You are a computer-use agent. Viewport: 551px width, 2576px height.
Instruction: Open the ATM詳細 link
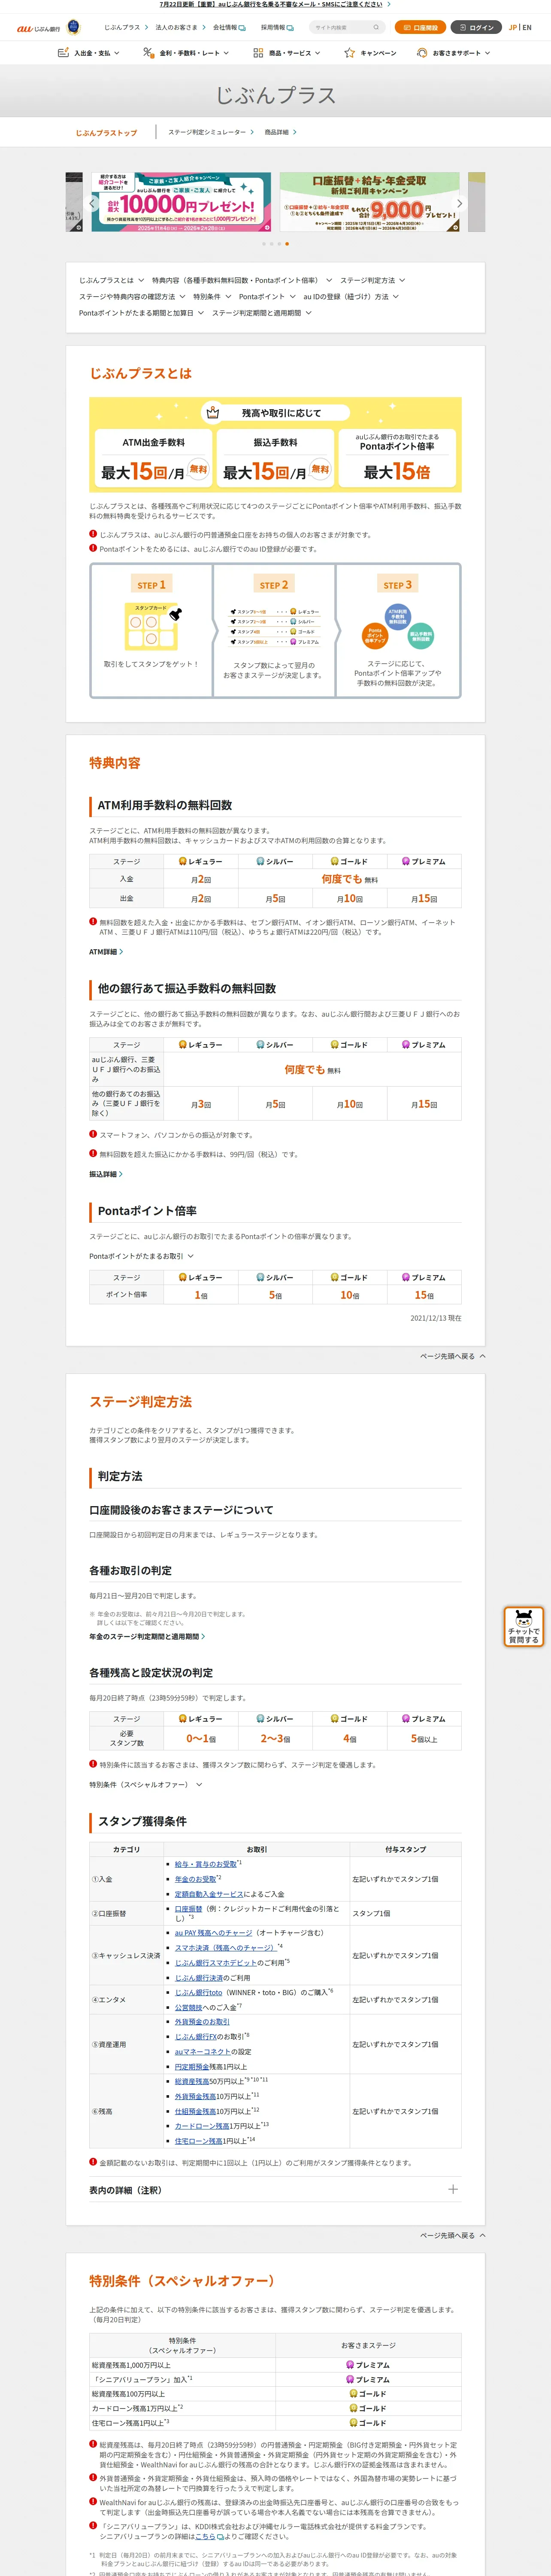pyautogui.click(x=106, y=952)
